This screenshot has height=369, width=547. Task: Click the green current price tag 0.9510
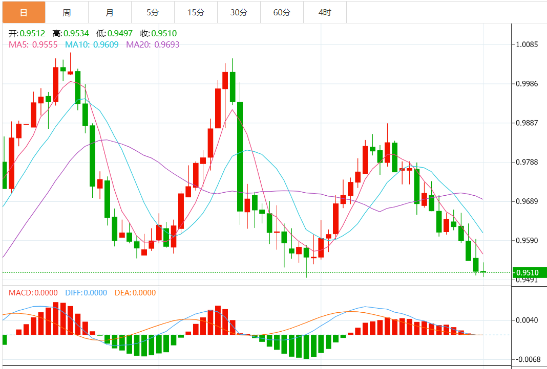530,272
